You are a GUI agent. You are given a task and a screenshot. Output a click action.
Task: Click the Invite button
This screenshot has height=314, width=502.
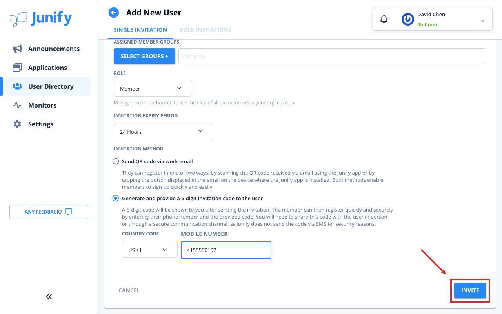470,290
